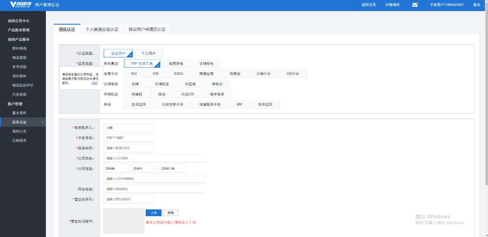
Task: Switch to the 个人寄递实名认证 tab
Action: 102,29
